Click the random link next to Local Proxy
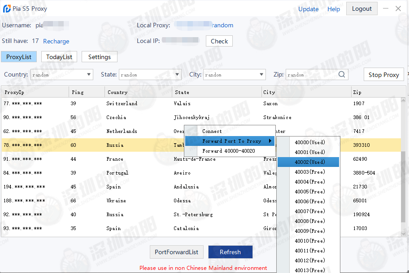This screenshot has width=409, height=273. [x=222, y=25]
